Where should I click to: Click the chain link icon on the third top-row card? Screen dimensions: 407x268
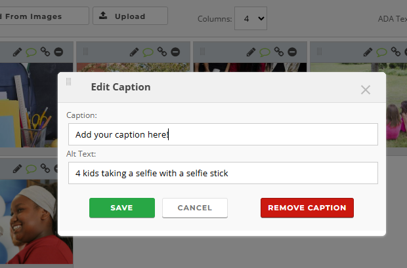279,52
